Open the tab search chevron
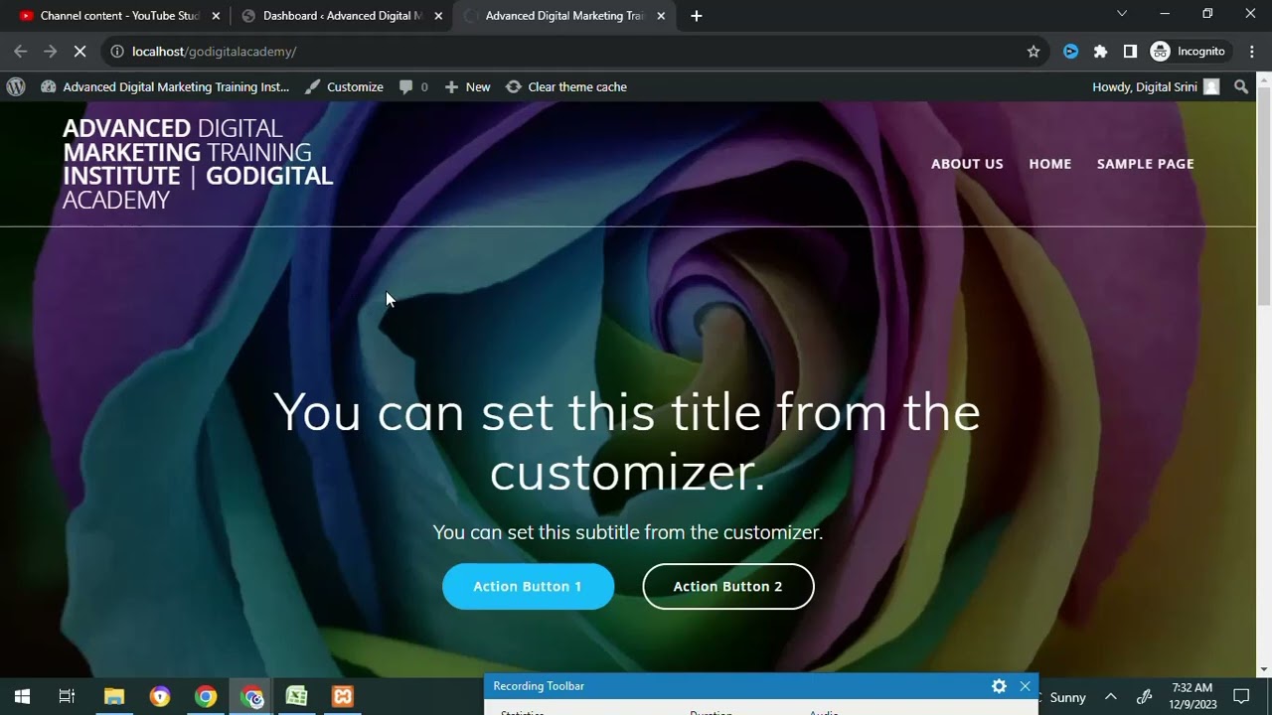Viewport: 1272px width, 715px height. [1122, 14]
